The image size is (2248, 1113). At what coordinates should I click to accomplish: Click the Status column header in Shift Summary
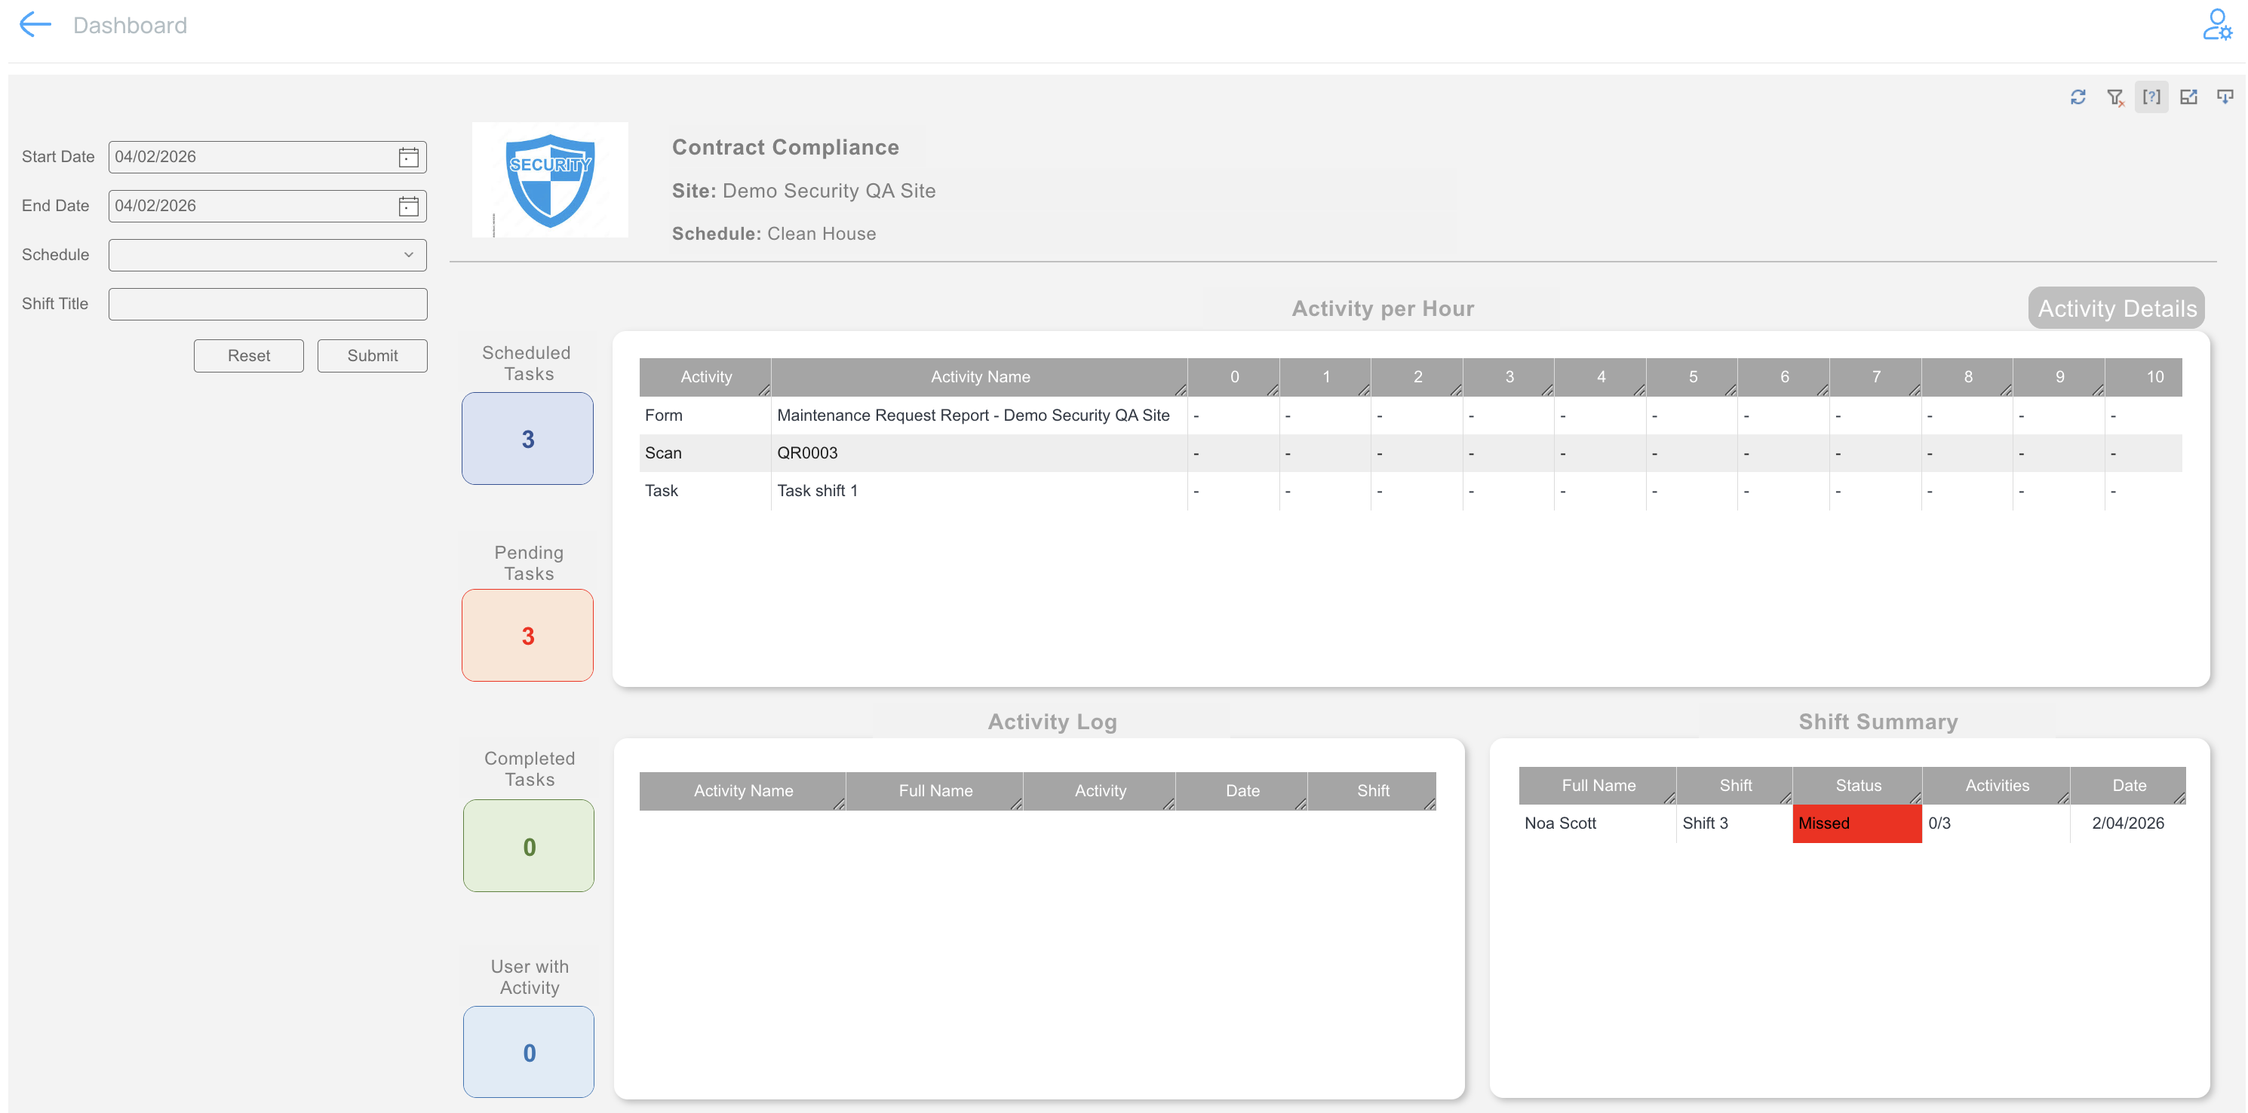[x=1857, y=785]
